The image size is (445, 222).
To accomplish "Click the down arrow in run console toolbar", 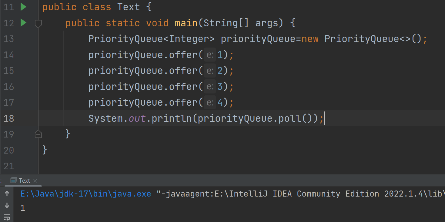I will coord(7,205).
